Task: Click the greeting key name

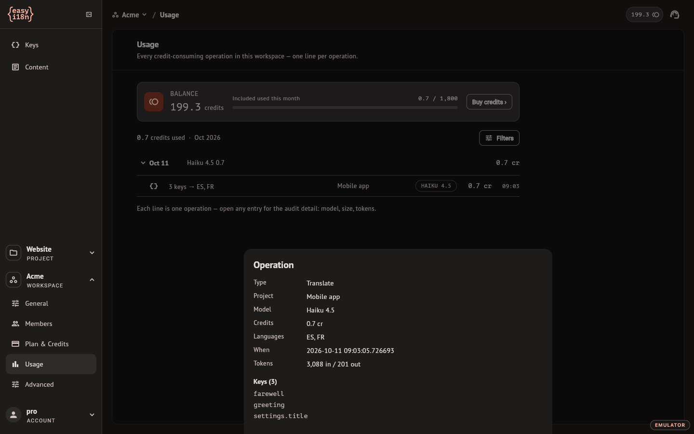Action: point(269,405)
